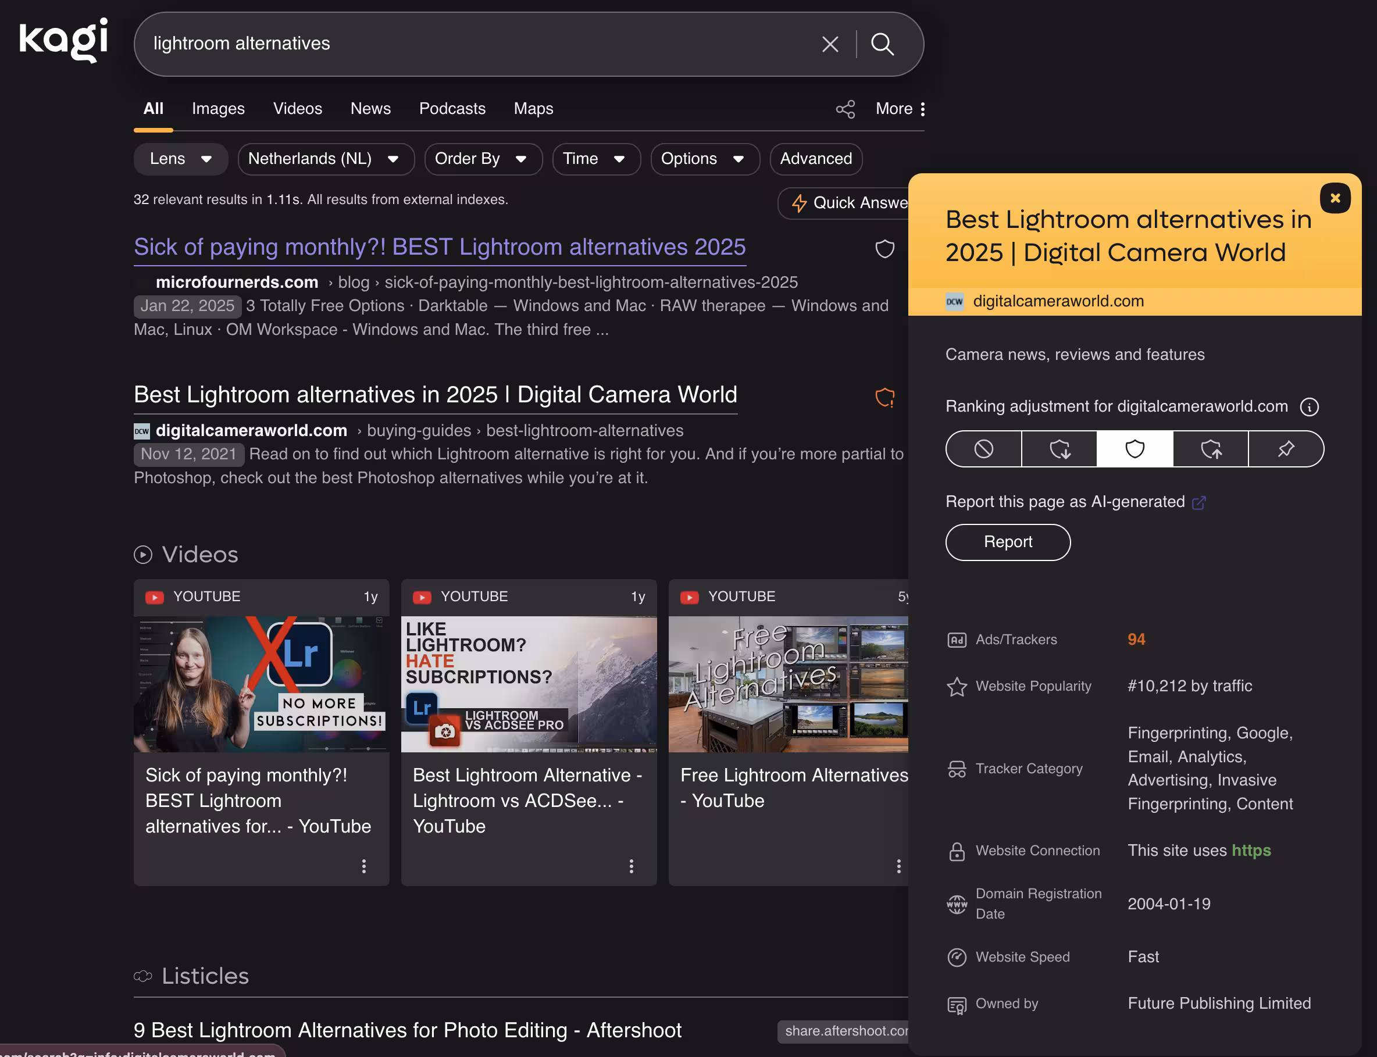1377x1057 pixels.
Task: Select the Lower ranking option
Action: pos(1059,449)
